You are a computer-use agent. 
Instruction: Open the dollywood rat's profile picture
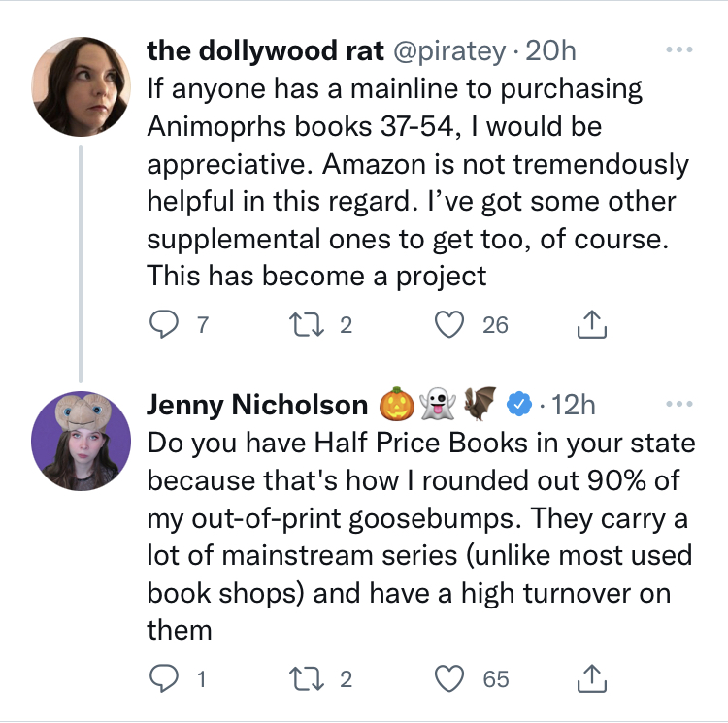tap(82, 86)
